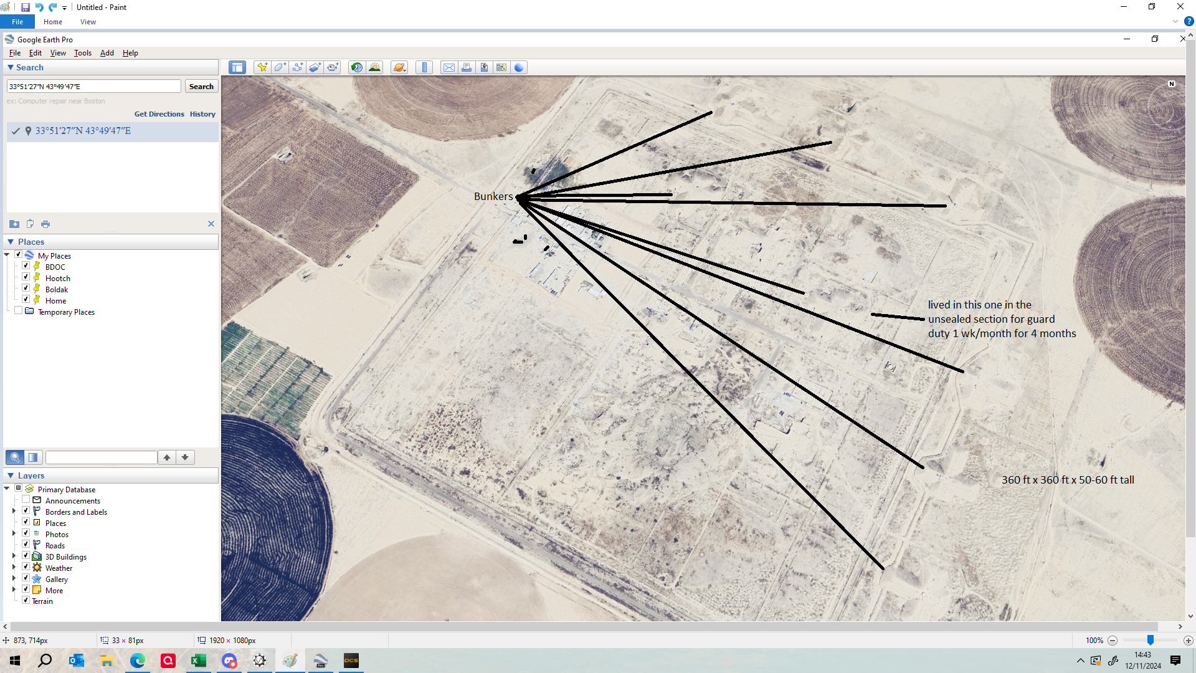The image size is (1196, 673).
Task: Switch to the Paint View tab
Action: [x=88, y=22]
